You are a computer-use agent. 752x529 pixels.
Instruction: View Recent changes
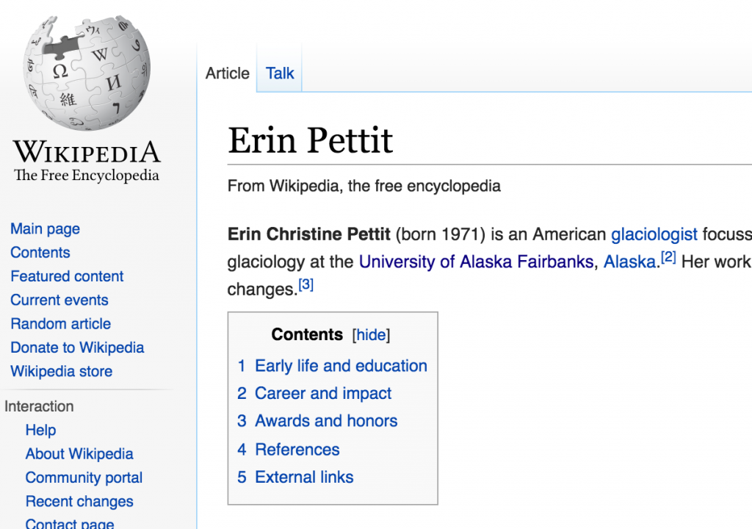coord(79,502)
